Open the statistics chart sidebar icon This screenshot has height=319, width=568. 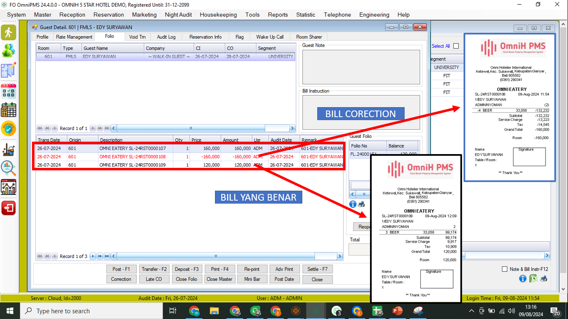(8, 187)
